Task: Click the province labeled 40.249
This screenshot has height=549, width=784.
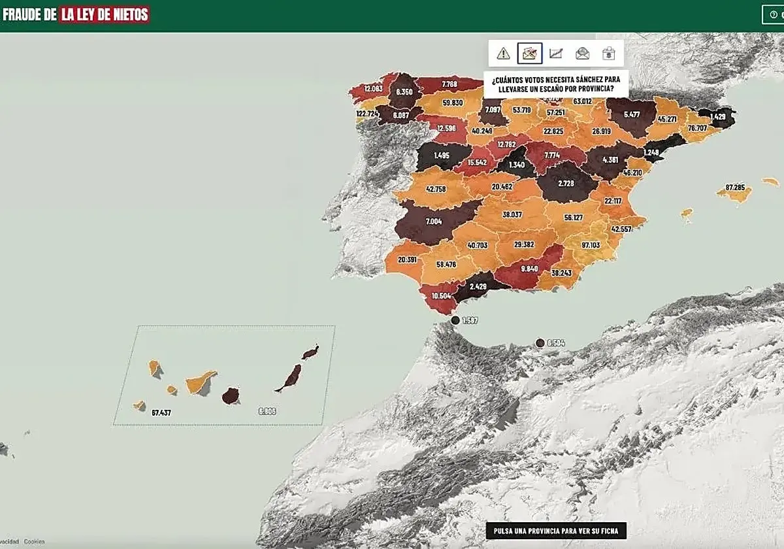Action: point(482,131)
